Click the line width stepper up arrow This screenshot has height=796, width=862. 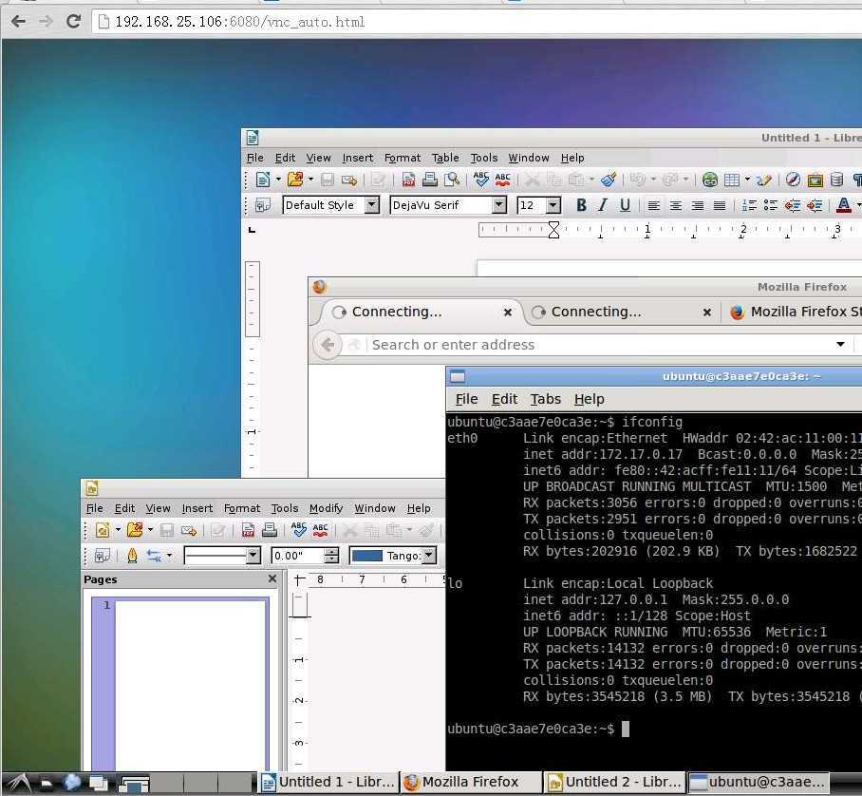tap(331, 552)
